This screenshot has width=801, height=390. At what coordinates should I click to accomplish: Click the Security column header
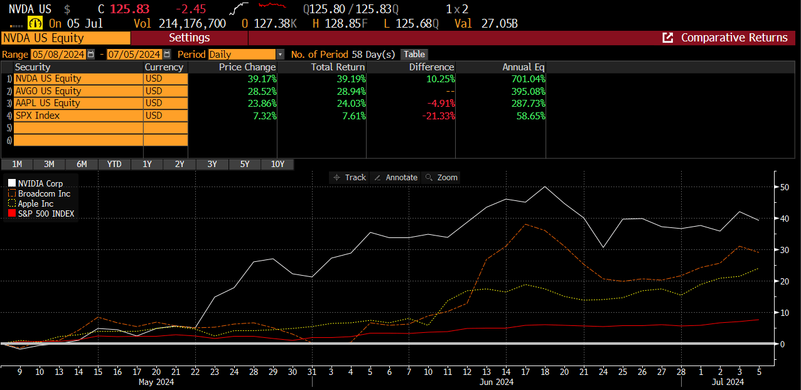pos(33,67)
